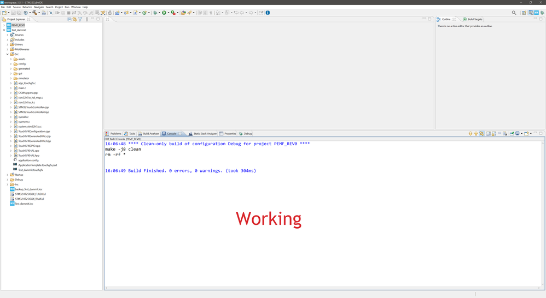Expand the Binaries node
Viewport: 546px width, 298px height.
[x=7, y=35]
